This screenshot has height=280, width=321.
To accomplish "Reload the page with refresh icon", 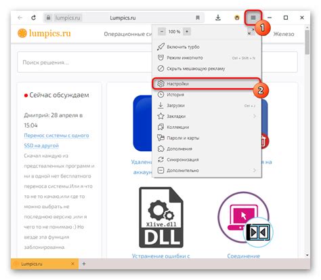I will pos(33,18).
